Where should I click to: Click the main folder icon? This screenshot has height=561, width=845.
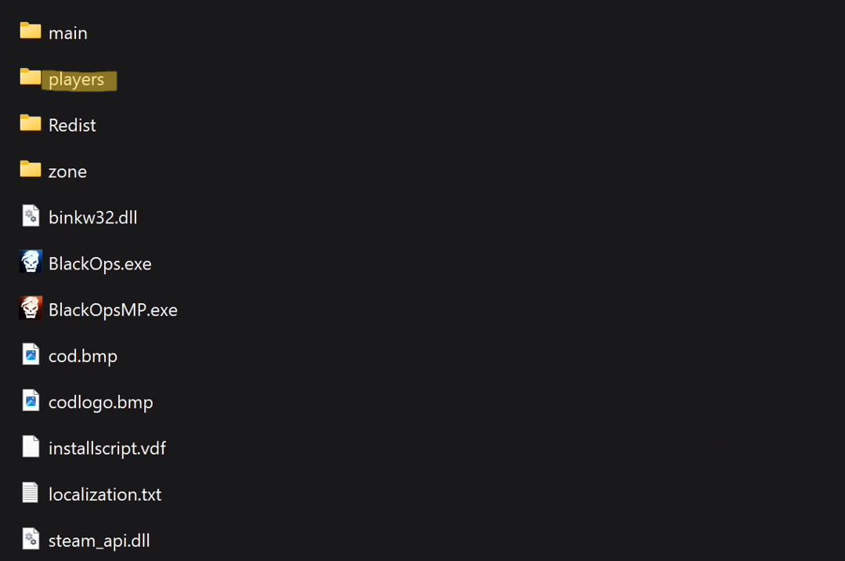coord(31,31)
